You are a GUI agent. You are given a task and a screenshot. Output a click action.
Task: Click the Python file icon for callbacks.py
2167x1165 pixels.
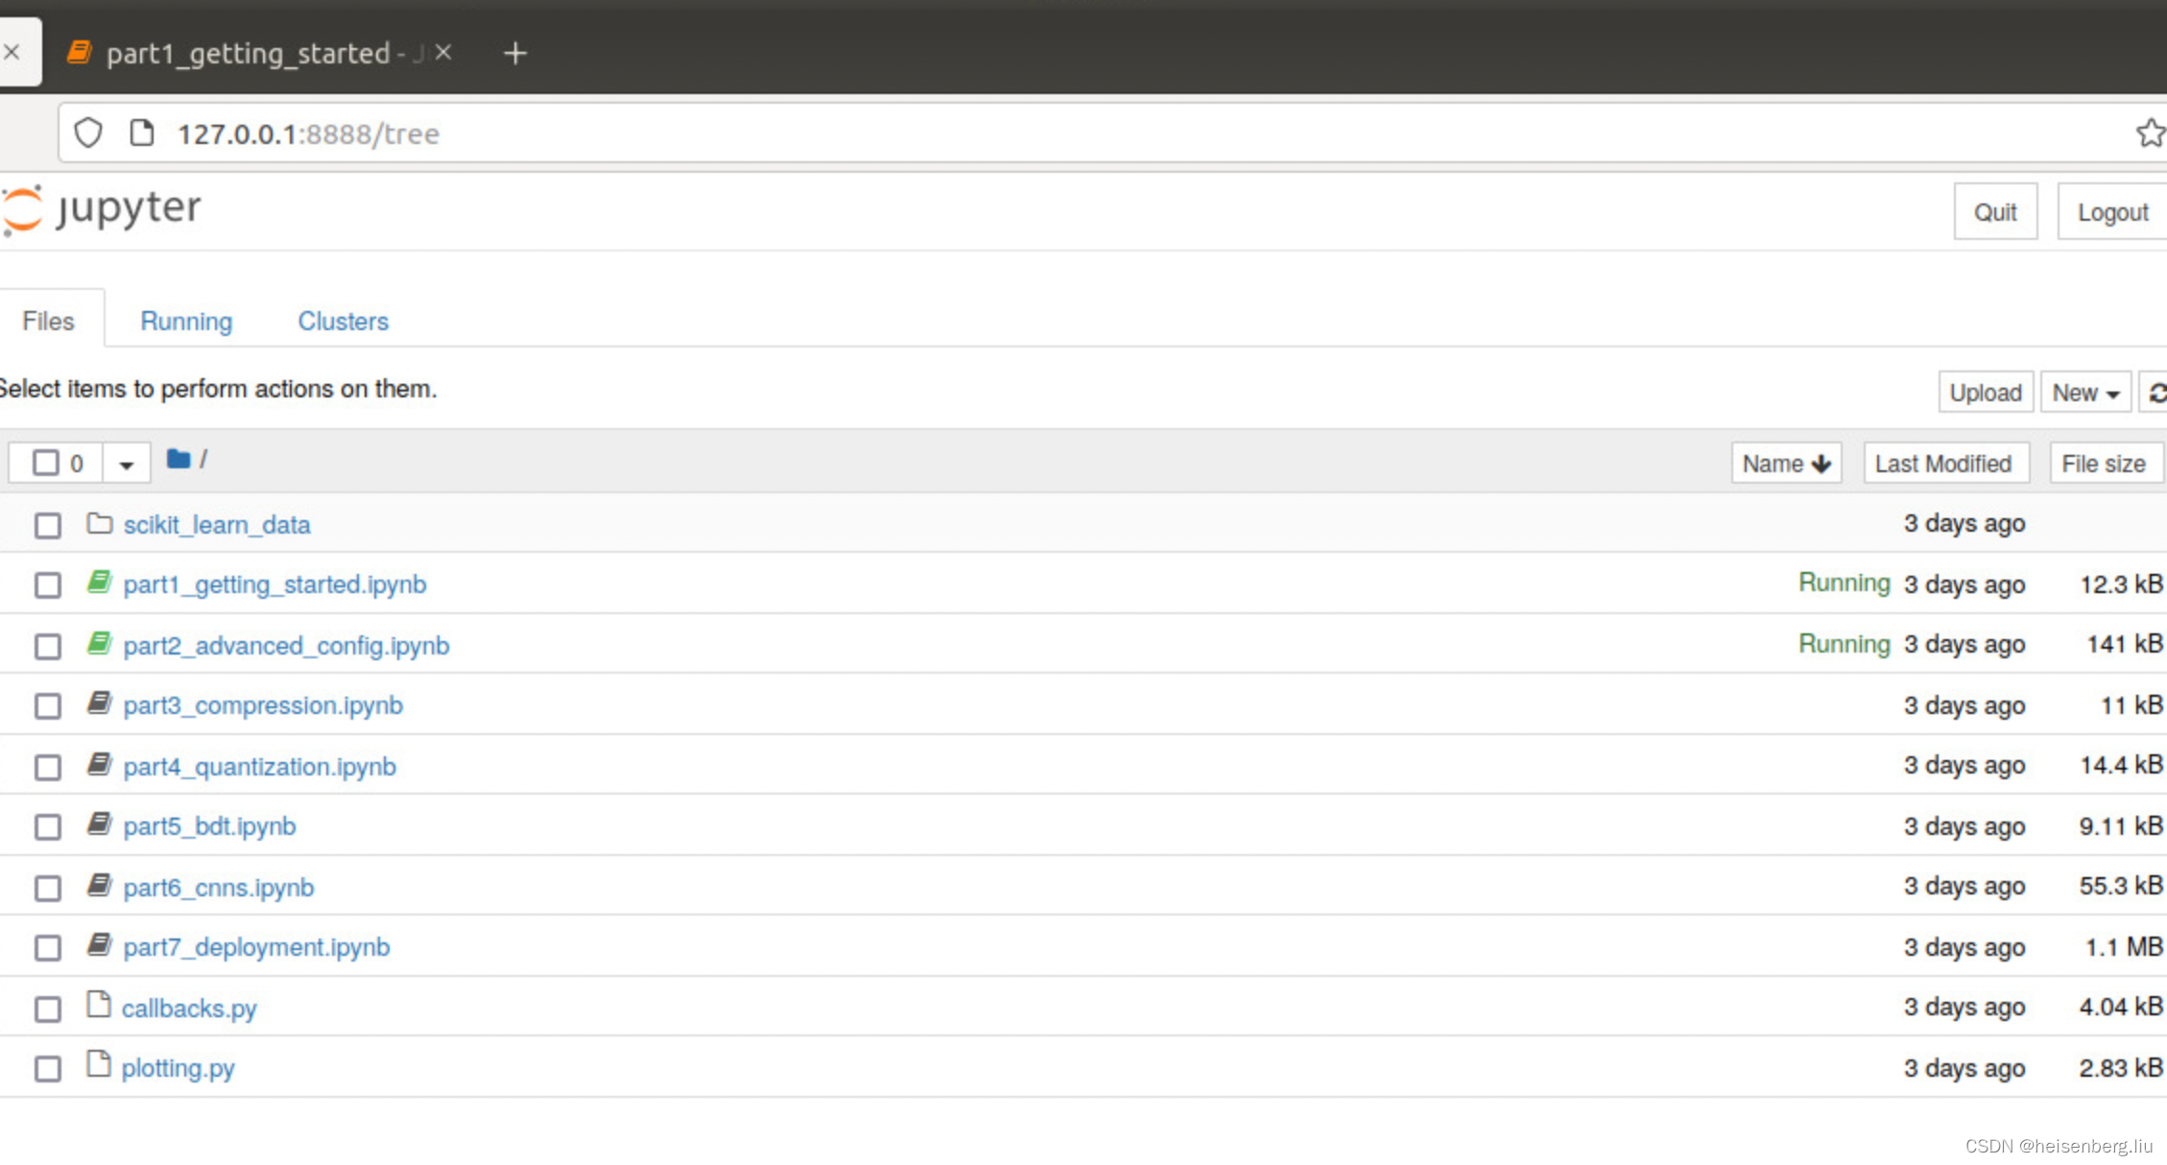click(99, 1006)
